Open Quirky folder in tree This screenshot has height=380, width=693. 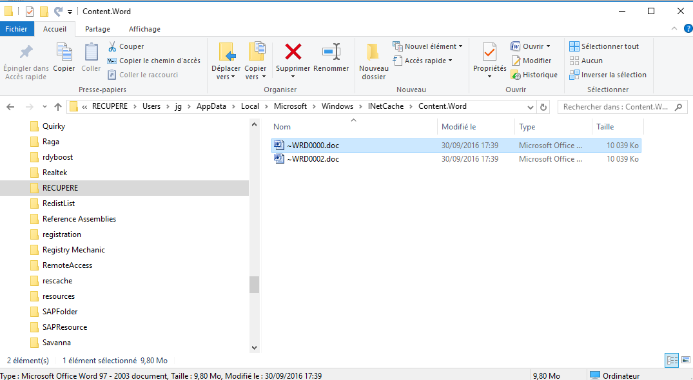[x=54, y=126]
